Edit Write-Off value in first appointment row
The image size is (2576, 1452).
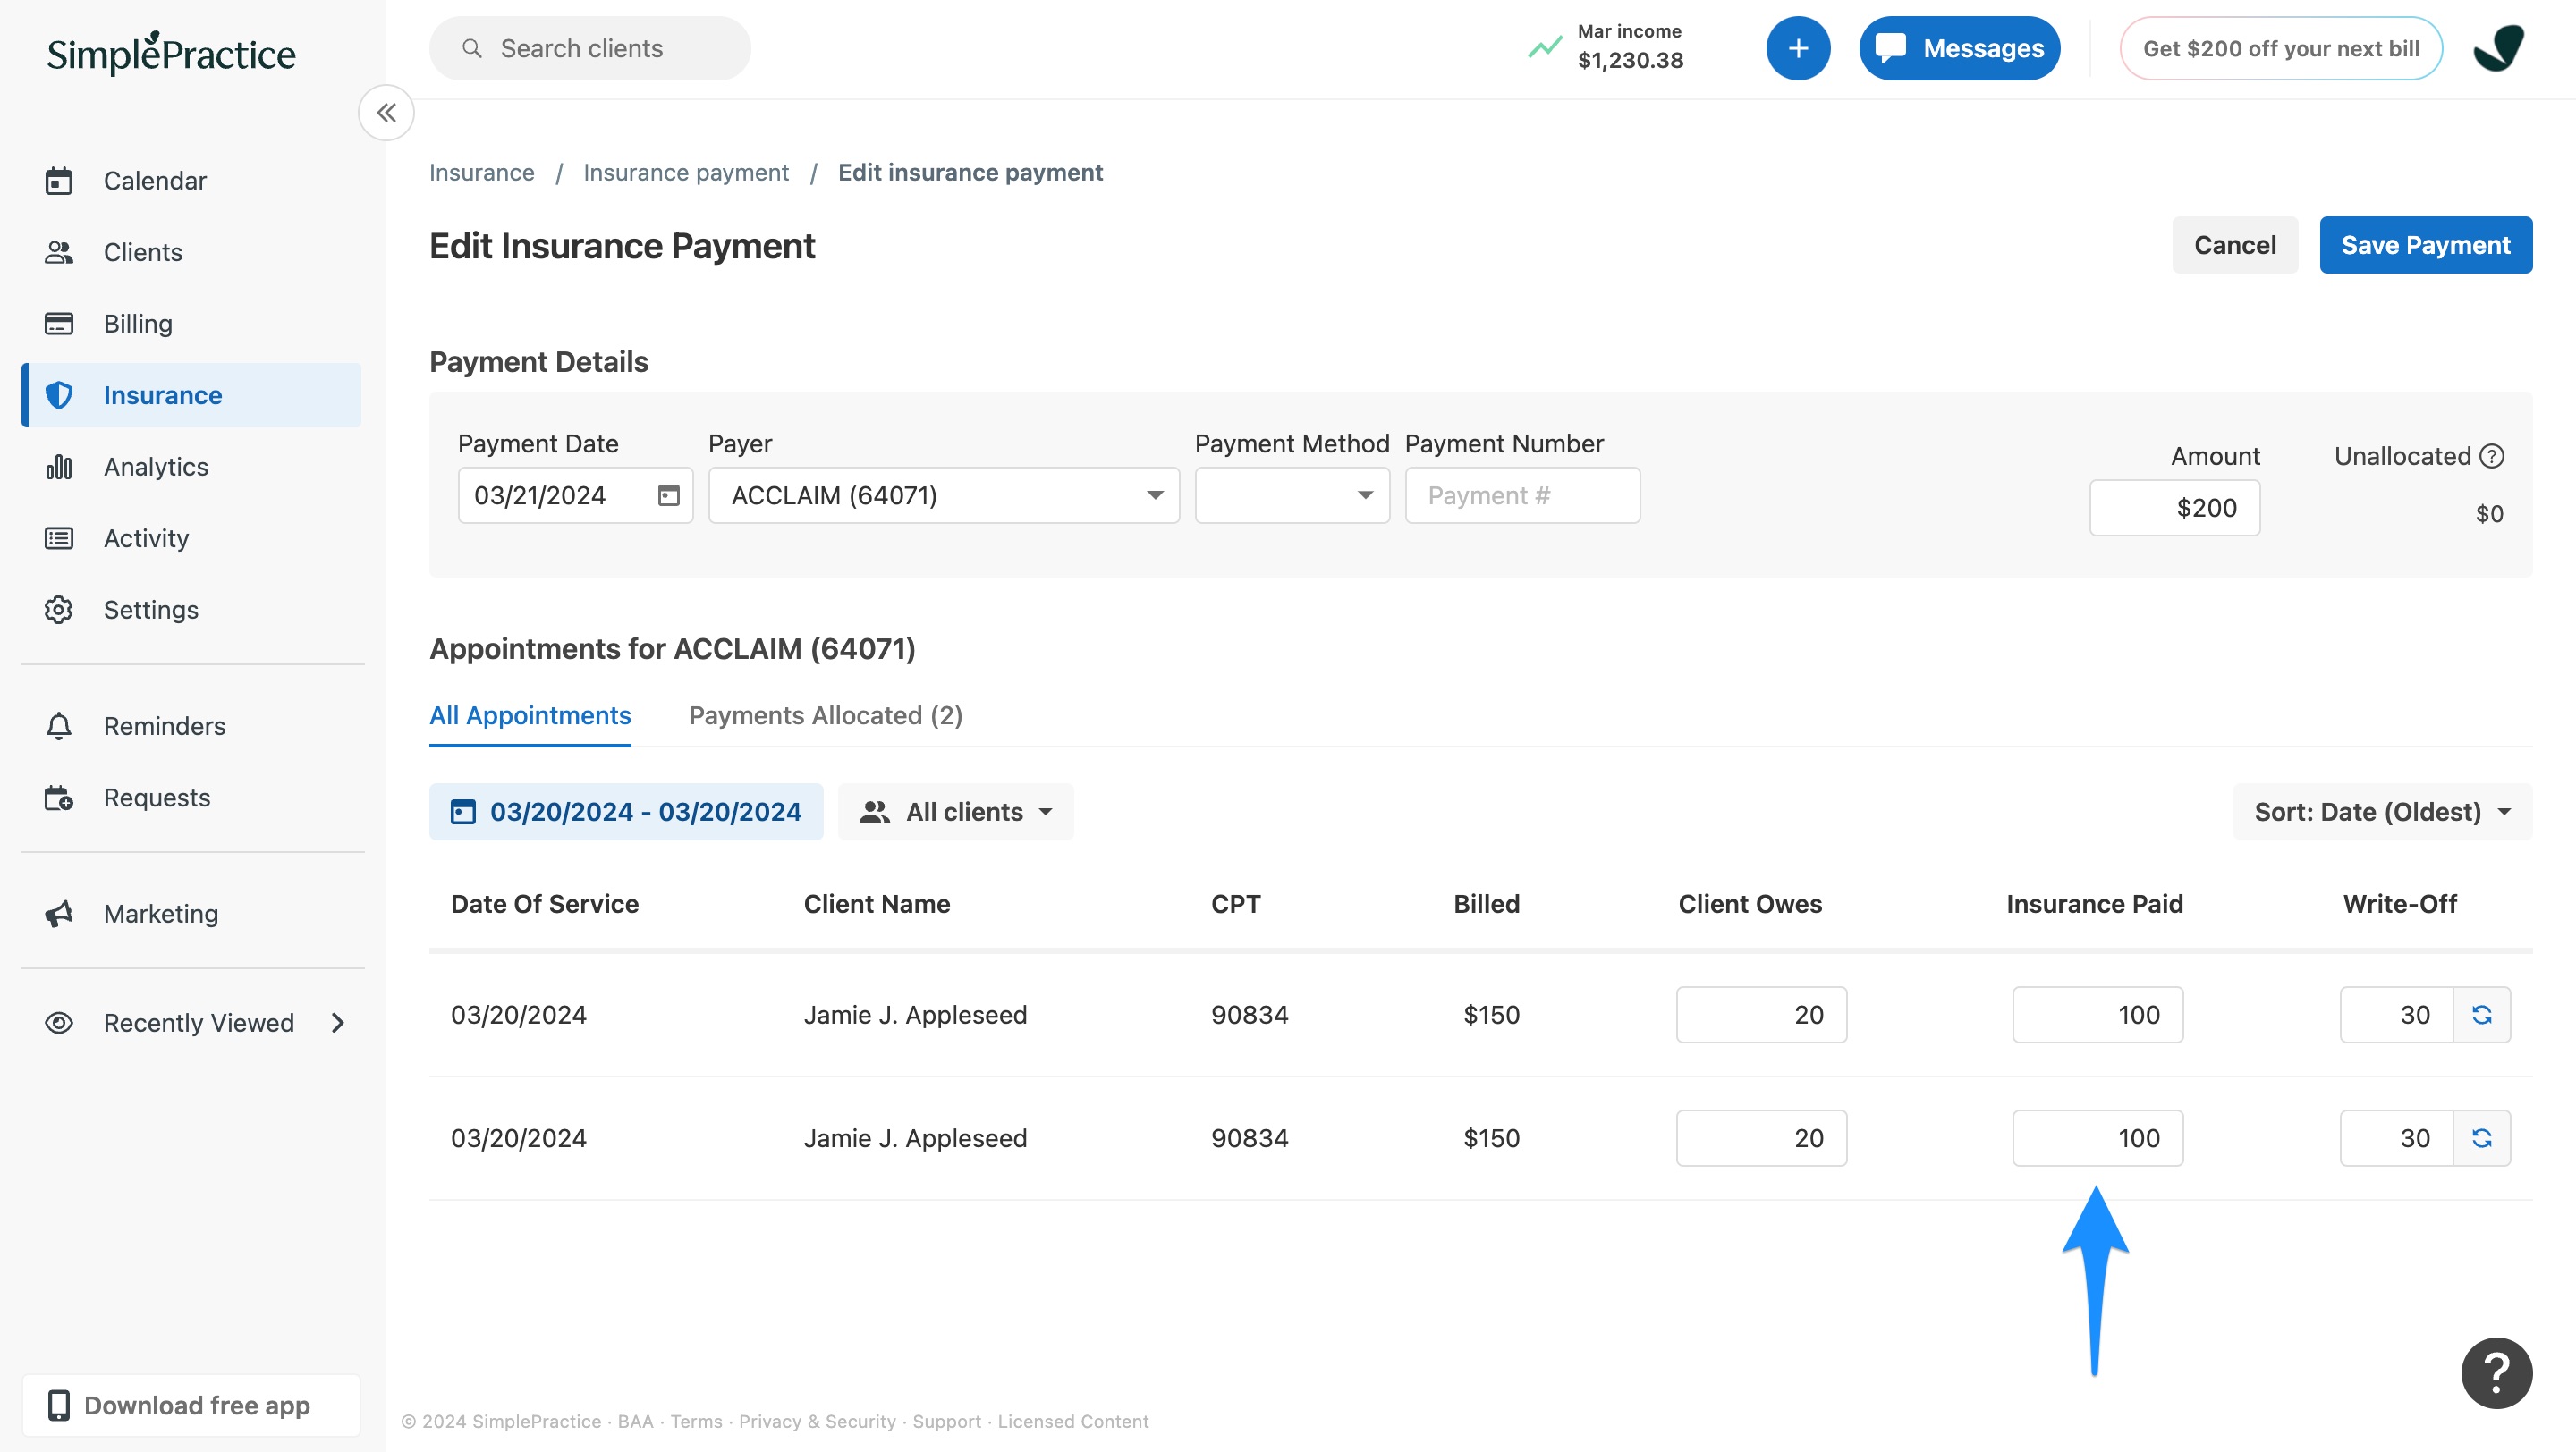coord(2396,1014)
